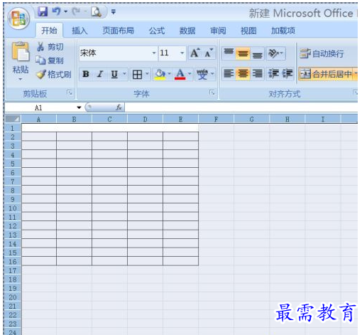
Task: Expand the Undo history dropdown
Action: tap(65, 11)
